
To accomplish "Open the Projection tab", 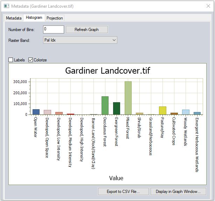I will pos(55,18).
